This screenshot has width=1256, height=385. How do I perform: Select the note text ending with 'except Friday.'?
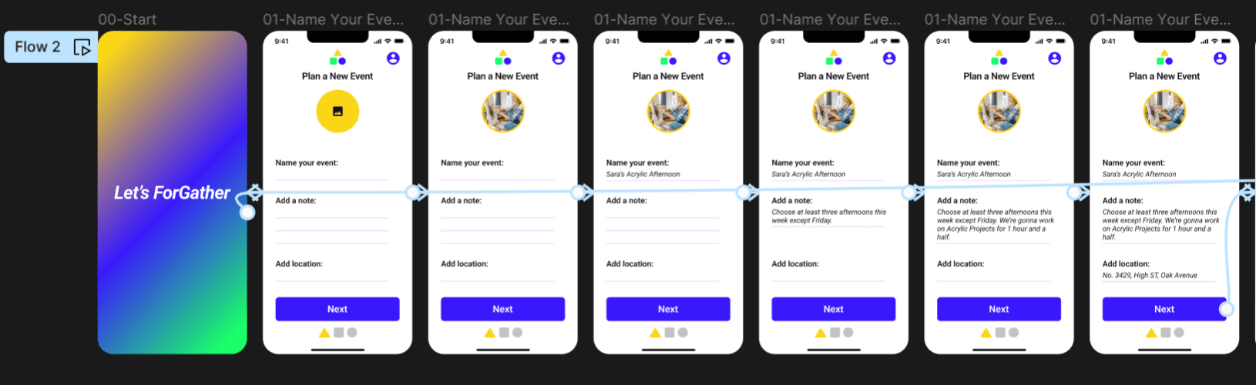click(828, 216)
